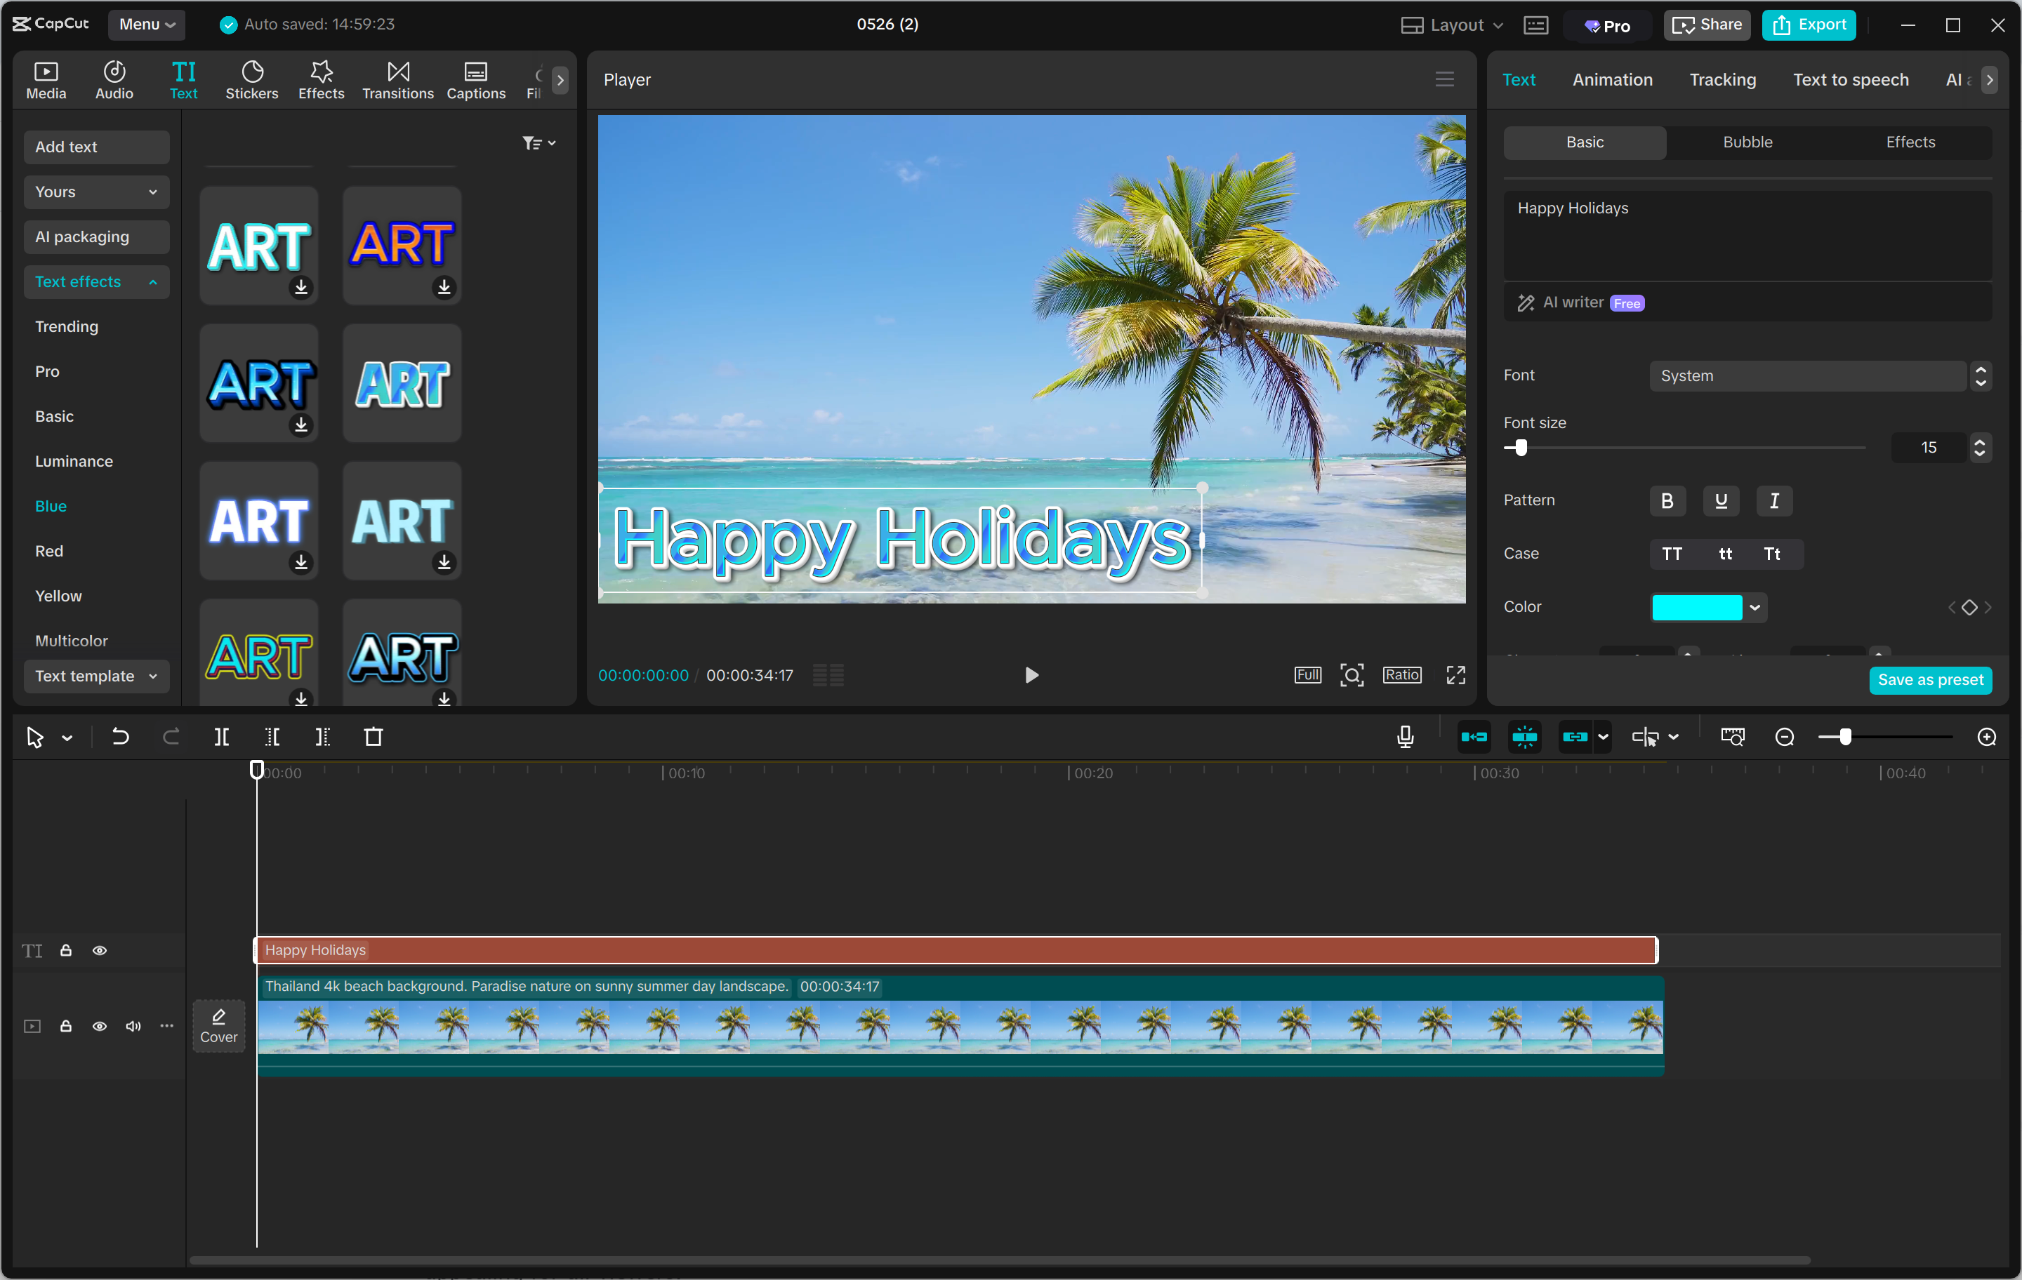Collapse the Text effects category

click(95, 281)
